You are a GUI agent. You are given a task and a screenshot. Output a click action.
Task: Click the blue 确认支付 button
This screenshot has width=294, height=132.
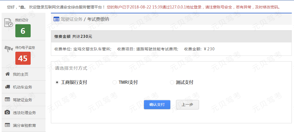point(157,105)
